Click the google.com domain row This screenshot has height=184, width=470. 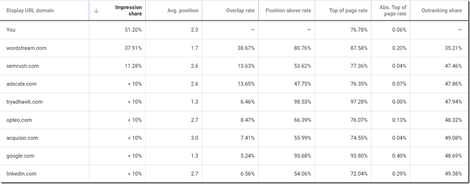21,156
